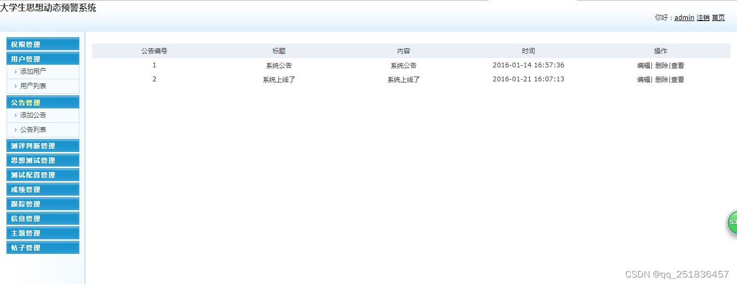The height and width of the screenshot is (284, 737).
Task: Select the timestamp 2016-01-21 16:07:13
Action: point(528,79)
